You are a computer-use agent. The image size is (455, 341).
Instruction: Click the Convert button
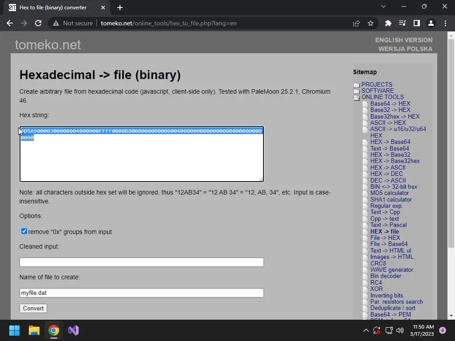coord(33,308)
